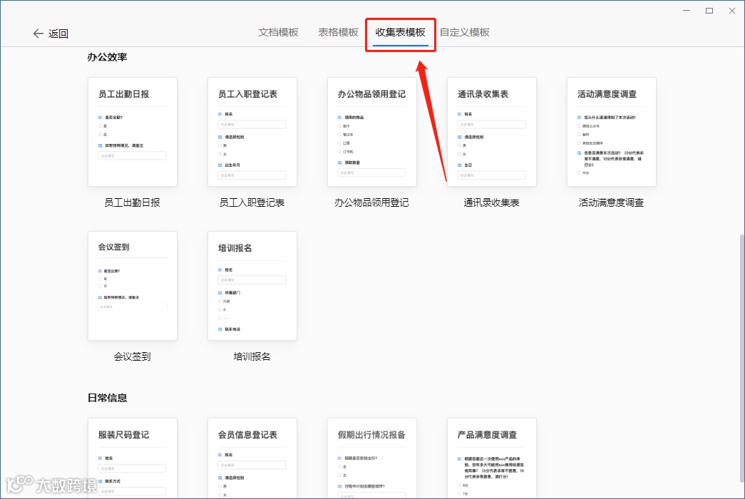Screen dimensions: 745x499
Task: Open the 会员信息登记表 template thumbnail
Action: click(252, 458)
